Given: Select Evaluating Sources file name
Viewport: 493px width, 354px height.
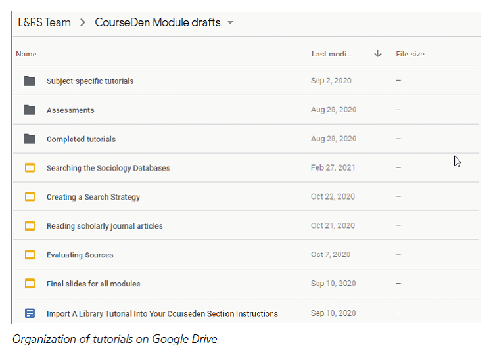Looking at the screenshot, I should pyautogui.click(x=80, y=255).
